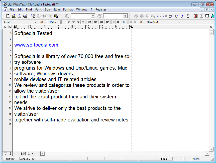Open the File menu
This screenshot has width=216, height=163.
tap(12, 10)
